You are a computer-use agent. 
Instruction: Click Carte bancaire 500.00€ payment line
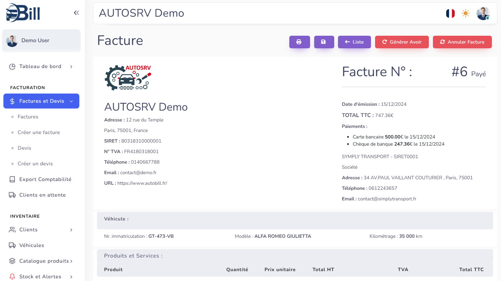(x=394, y=137)
